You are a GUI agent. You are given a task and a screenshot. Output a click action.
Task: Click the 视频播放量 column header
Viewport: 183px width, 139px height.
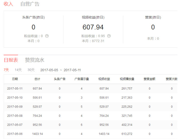pyautogui.click(x=127, y=79)
